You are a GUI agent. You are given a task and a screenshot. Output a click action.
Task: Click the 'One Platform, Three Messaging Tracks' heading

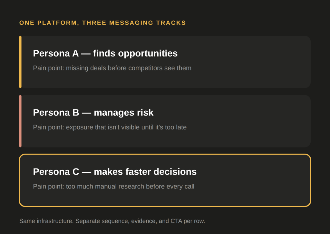click(x=102, y=23)
